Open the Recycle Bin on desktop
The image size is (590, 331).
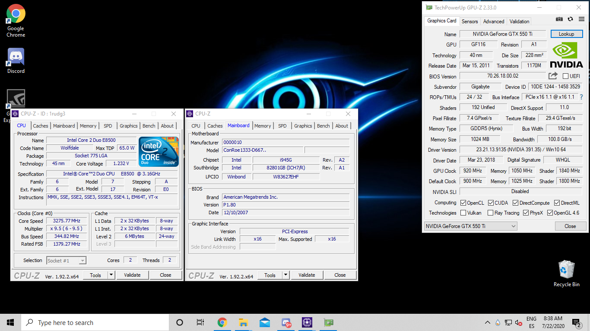click(x=566, y=273)
